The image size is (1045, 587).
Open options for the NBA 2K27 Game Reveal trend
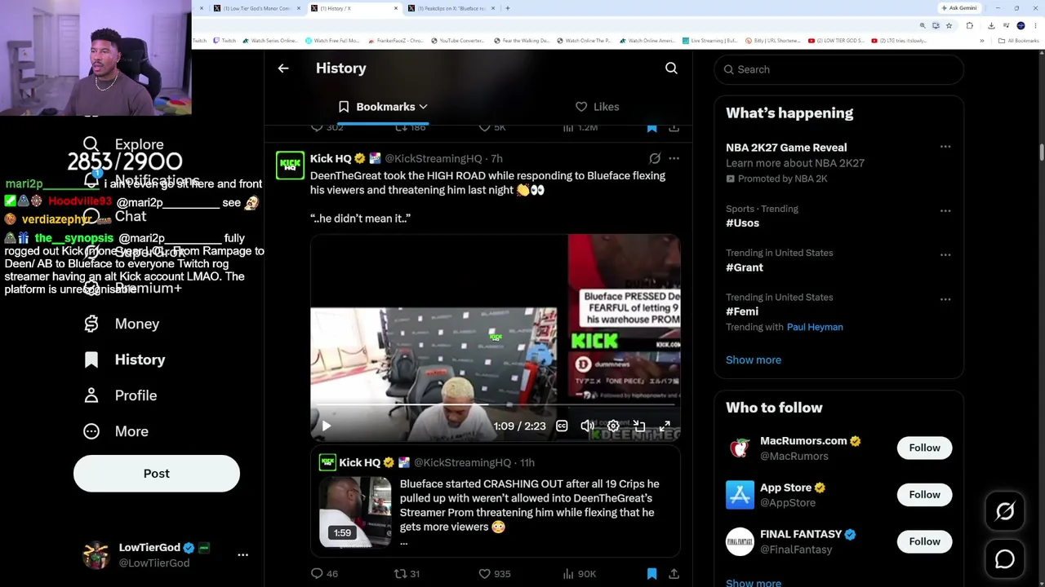pos(945,147)
